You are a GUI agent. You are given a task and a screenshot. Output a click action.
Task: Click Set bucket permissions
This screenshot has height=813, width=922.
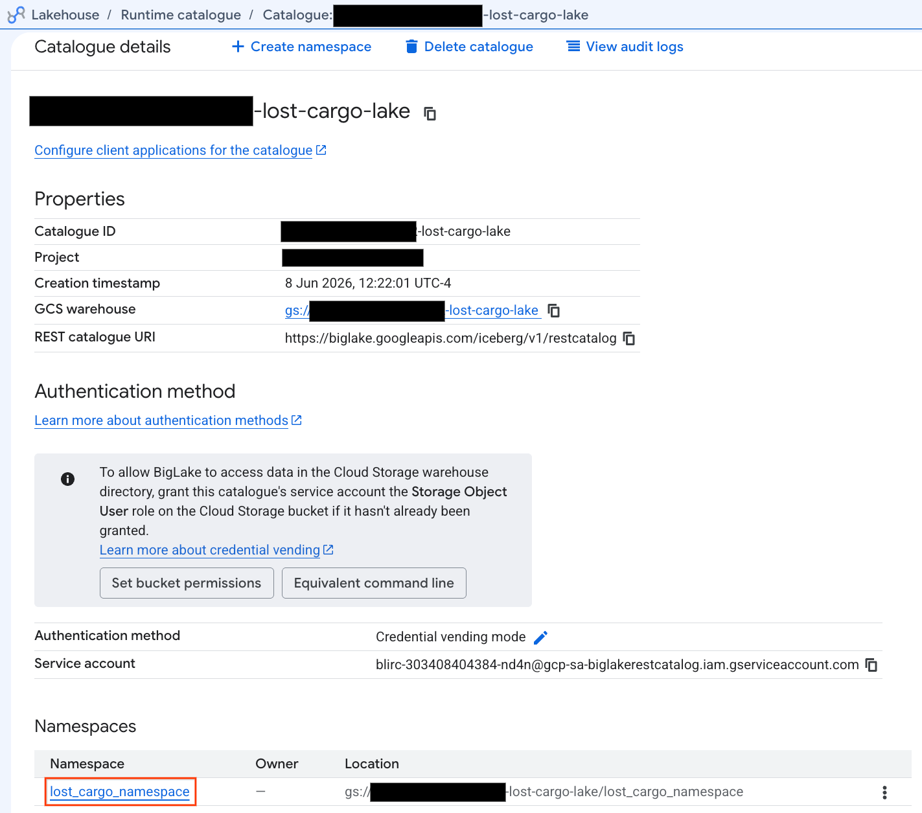tap(187, 583)
